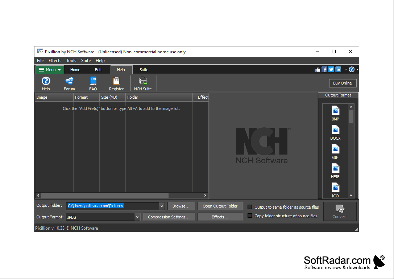Open the FAQ book icon
The image size is (394, 279).
click(x=93, y=83)
